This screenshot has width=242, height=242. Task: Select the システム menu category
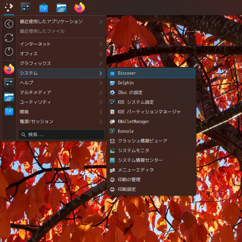pyautogui.click(x=62, y=73)
